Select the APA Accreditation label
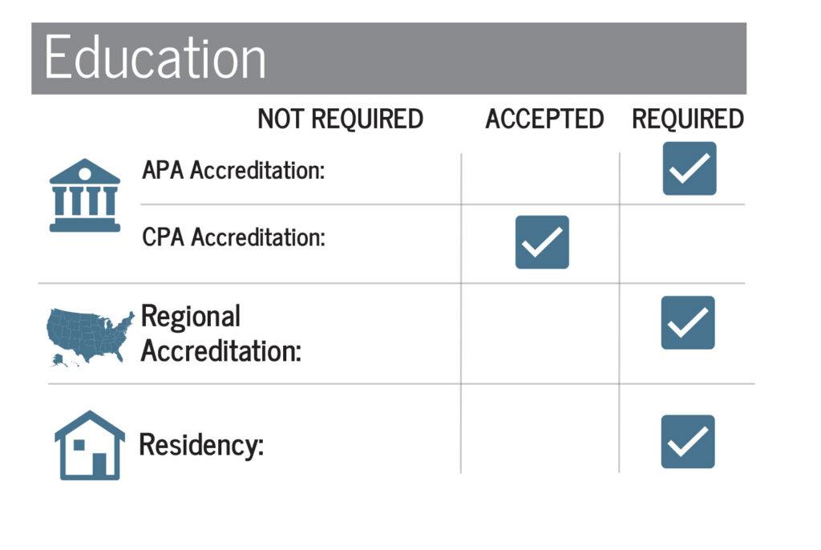The width and height of the screenshot is (821, 550). (x=233, y=170)
